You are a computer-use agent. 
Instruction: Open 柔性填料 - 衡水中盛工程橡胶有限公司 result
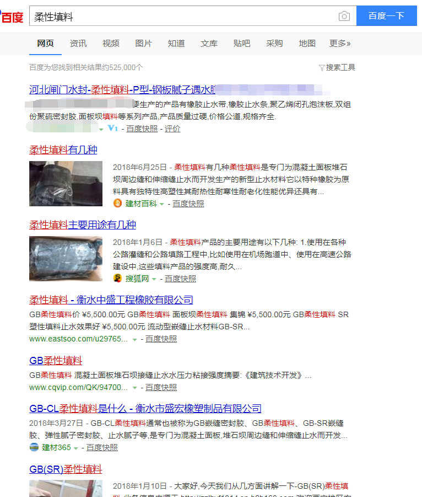pos(111,300)
